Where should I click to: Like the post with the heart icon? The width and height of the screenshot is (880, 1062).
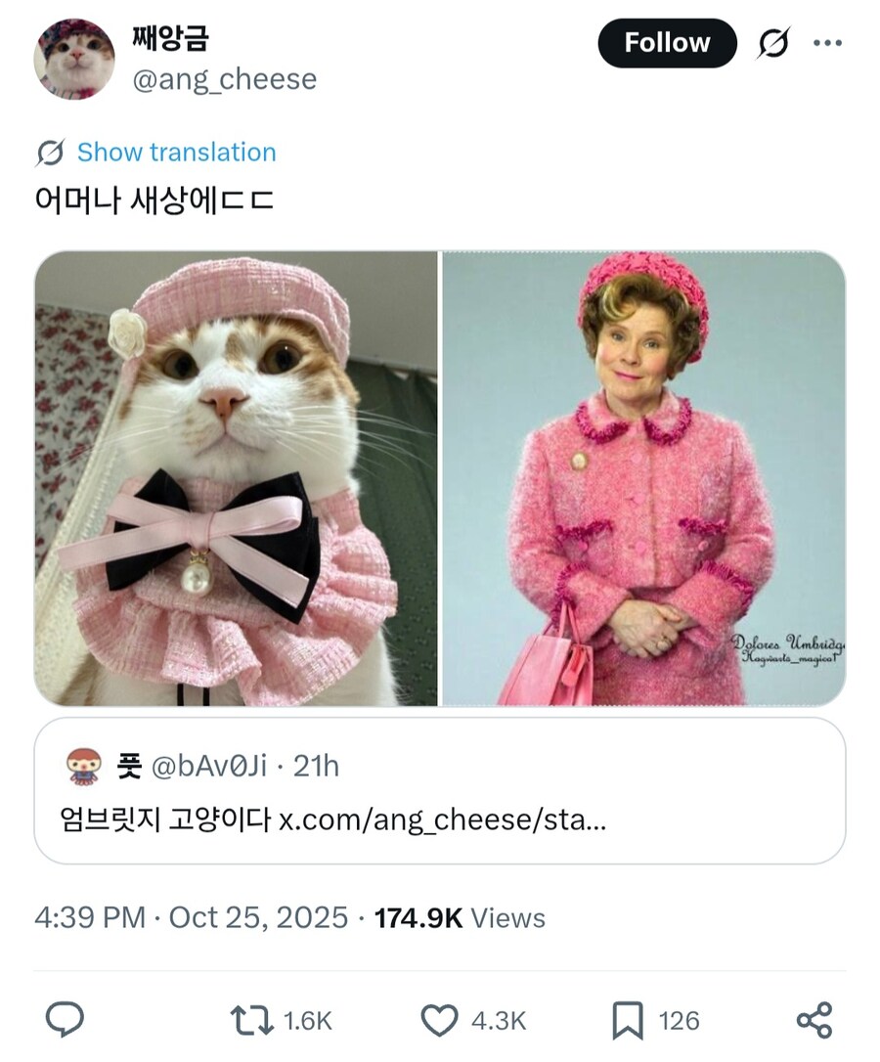[x=440, y=1021]
